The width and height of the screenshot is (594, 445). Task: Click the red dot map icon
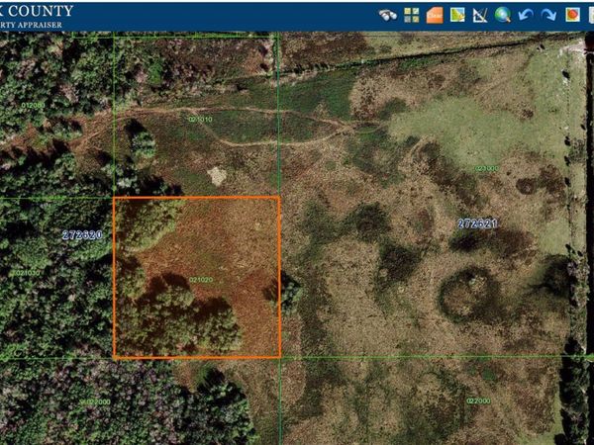[572, 15]
